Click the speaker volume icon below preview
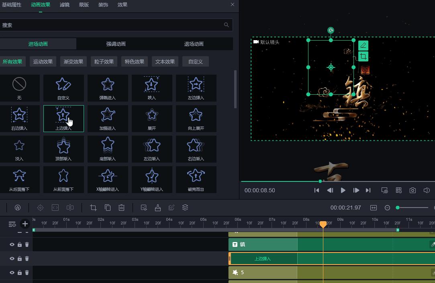Image resolution: width=435 pixels, height=283 pixels. [427, 190]
